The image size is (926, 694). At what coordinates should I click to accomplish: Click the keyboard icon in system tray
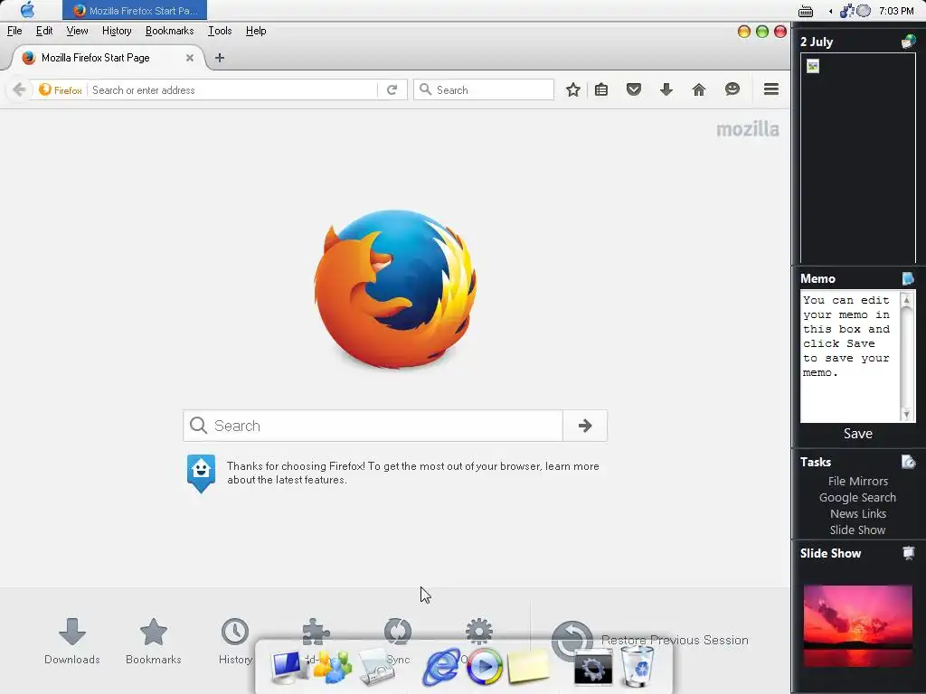(806, 11)
